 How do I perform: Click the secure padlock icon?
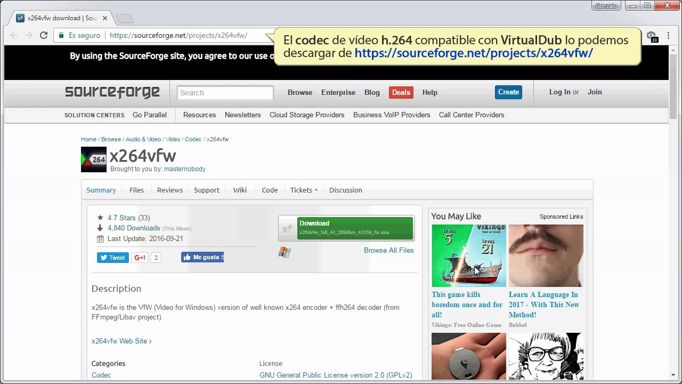[x=62, y=36]
